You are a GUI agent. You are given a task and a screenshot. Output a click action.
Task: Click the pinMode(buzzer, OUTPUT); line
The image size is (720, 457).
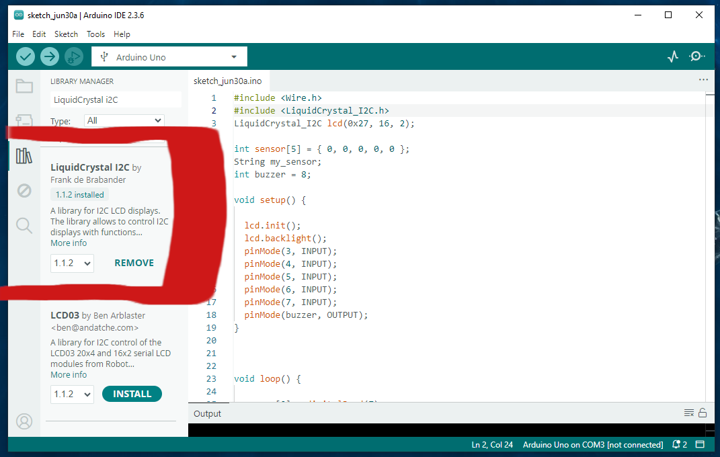pos(306,315)
